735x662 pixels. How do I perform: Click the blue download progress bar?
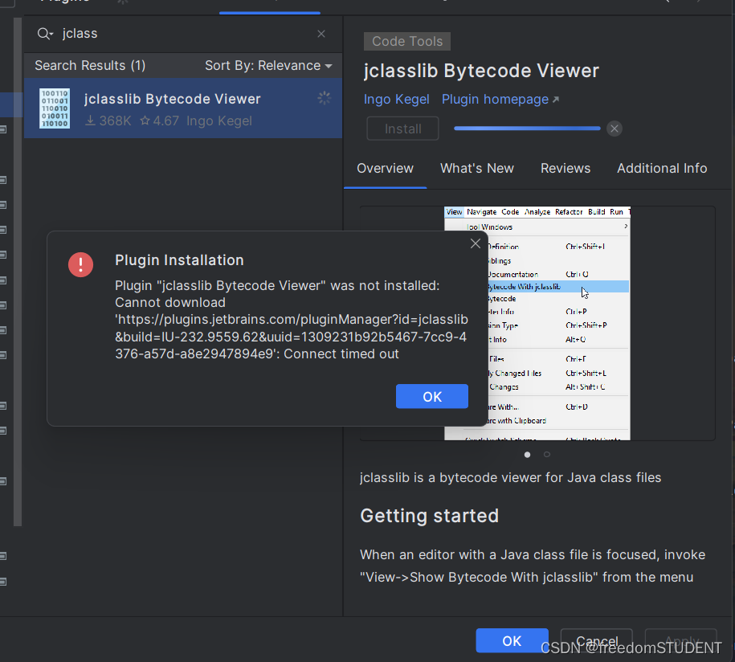tap(526, 128)
